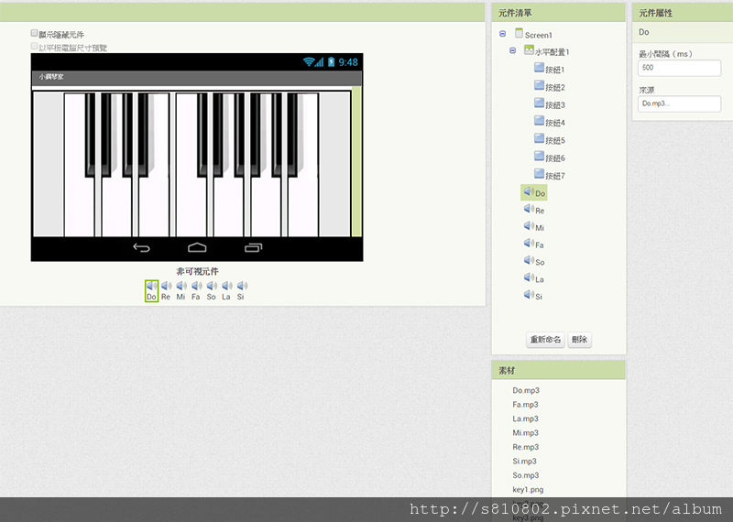Click the Si non-visible sound icon below the viewer
The image size is (733, 522).
(x=241, y=290)
